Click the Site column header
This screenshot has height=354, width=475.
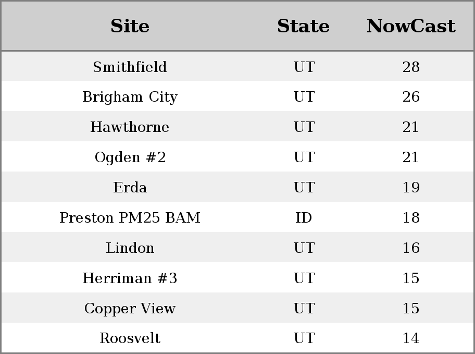click(130, 26)
